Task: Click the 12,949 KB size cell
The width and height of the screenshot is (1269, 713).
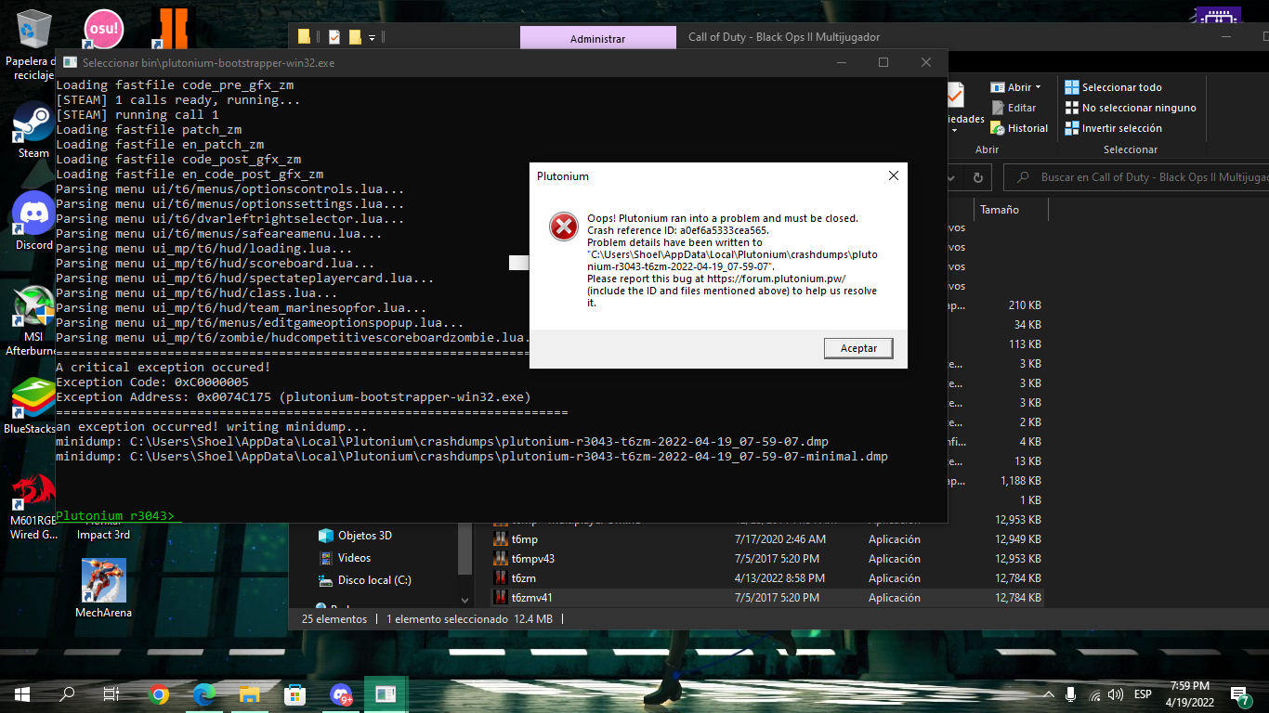Action: tap(1018, 539)
